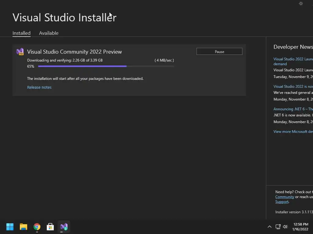Open the Community help link

tap(285, 197)
